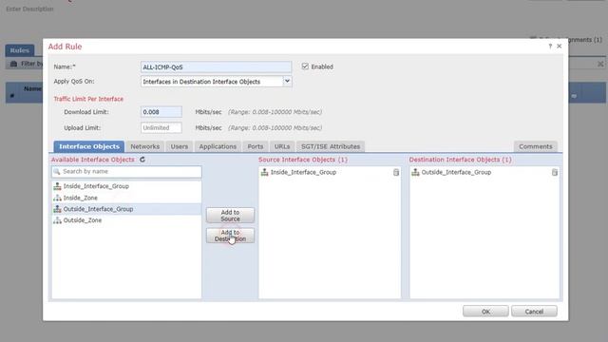This screenshot has width=608, height=342.
Task: Select Inside_Zone in available objects
Action: [126, 198]
